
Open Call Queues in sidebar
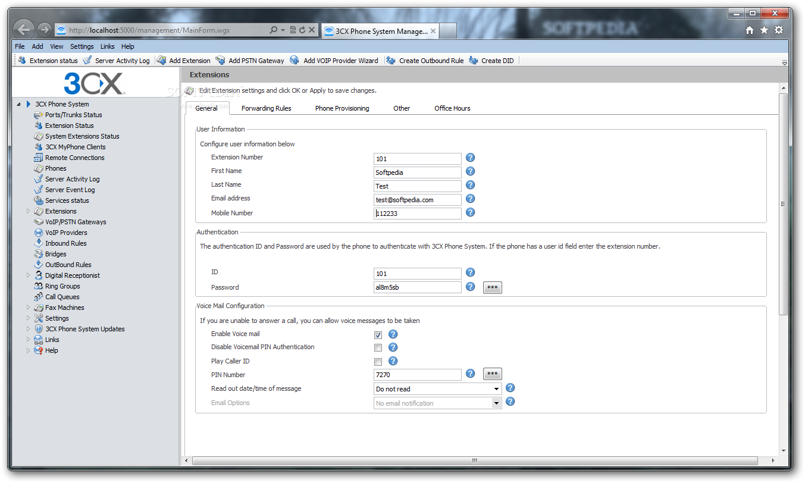point(62,297)
